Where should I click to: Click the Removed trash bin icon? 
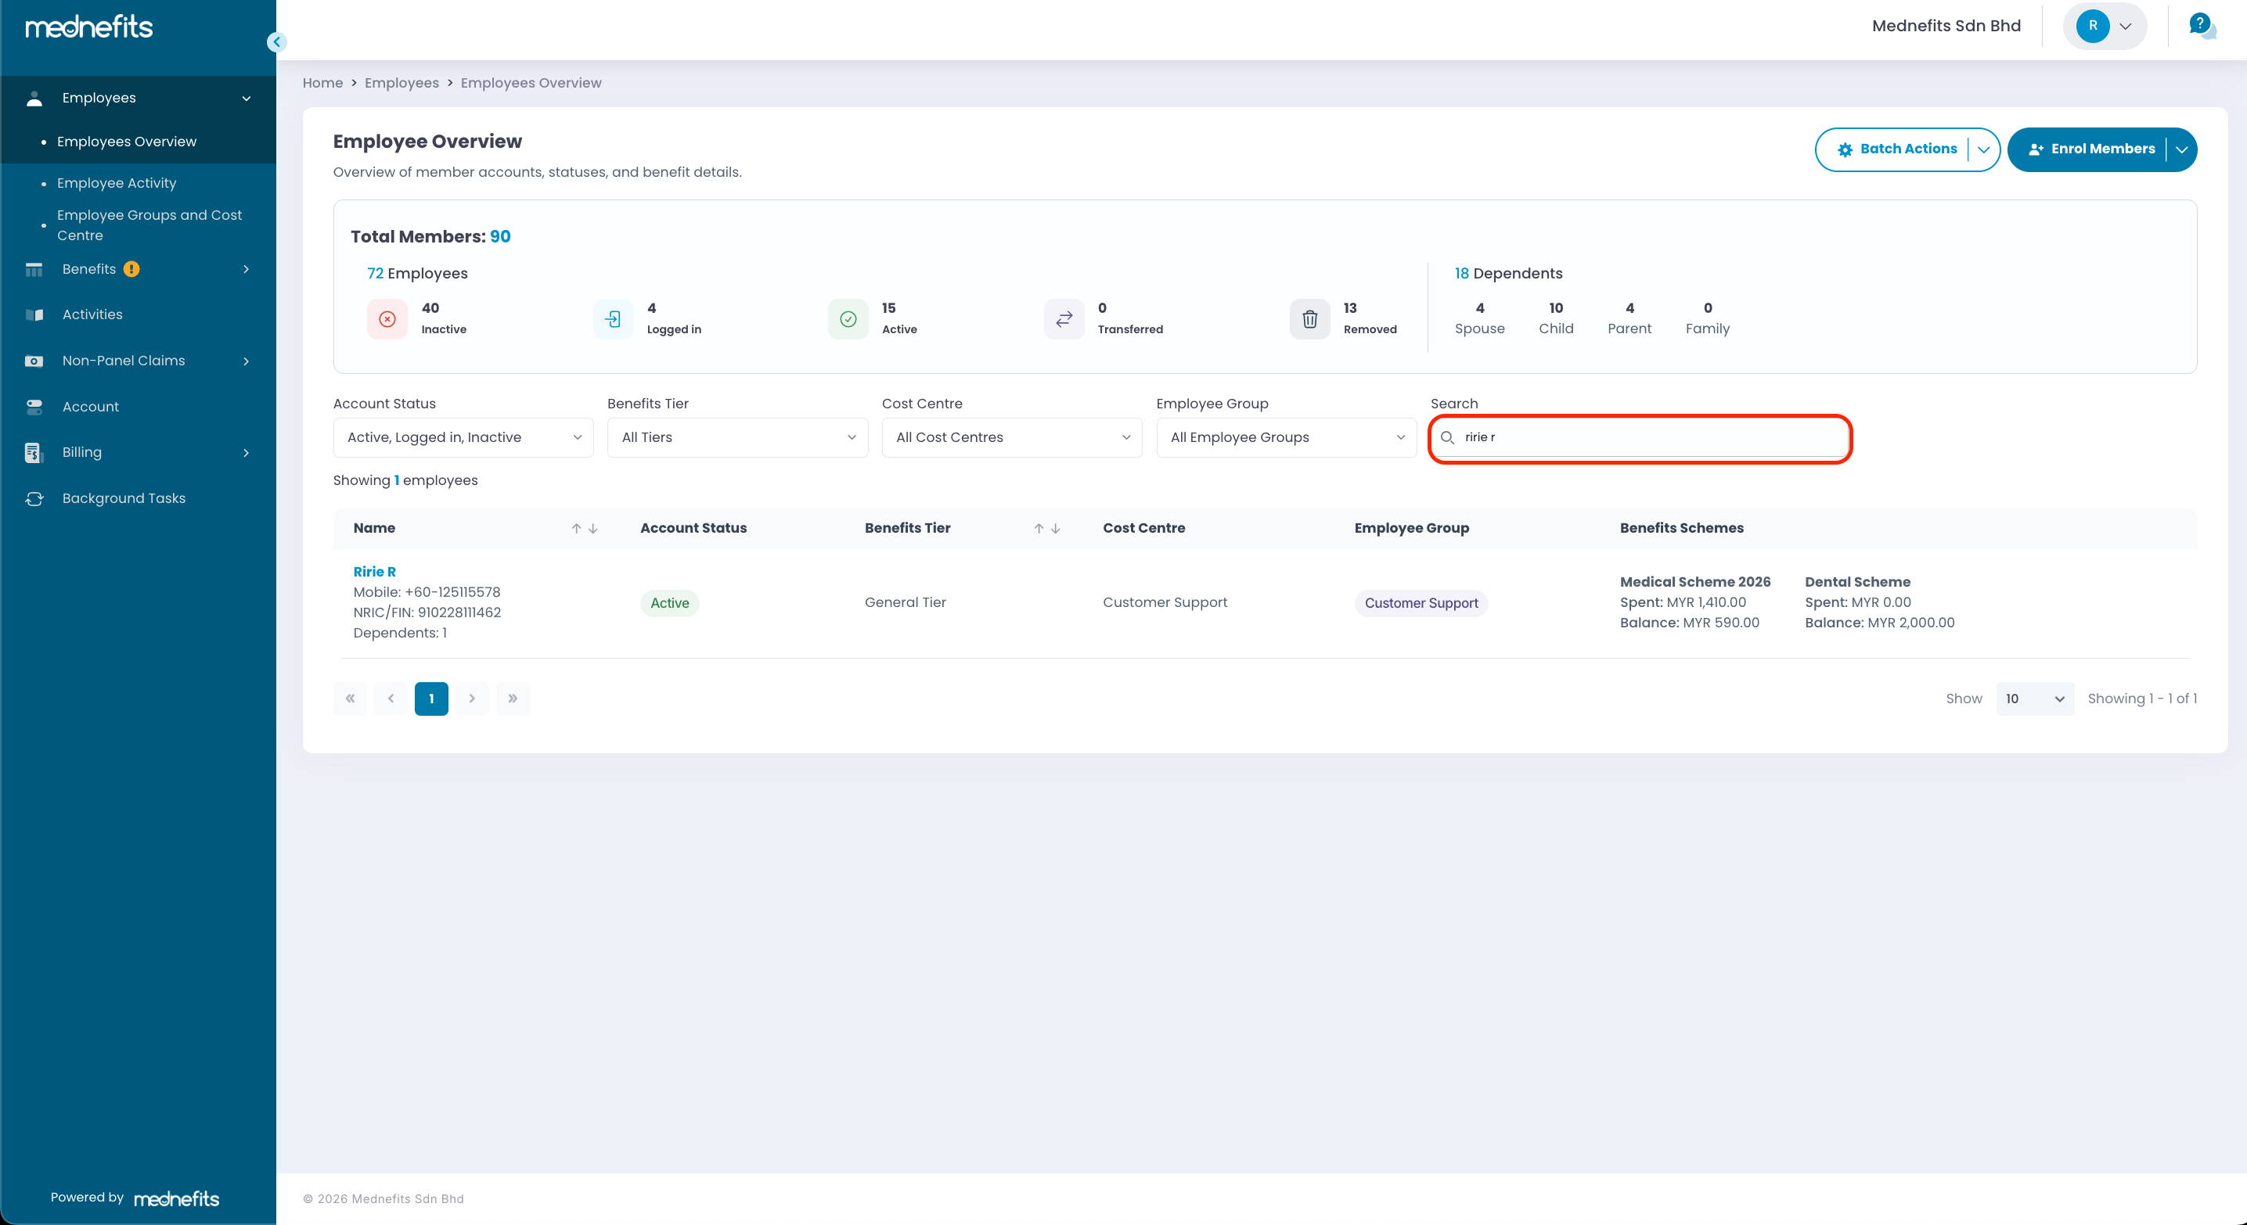click(1309, 319)
